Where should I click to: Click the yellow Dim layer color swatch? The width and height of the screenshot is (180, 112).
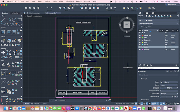[x=142, y=42]
